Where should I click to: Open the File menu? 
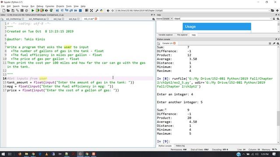click(x=3, y=6)
